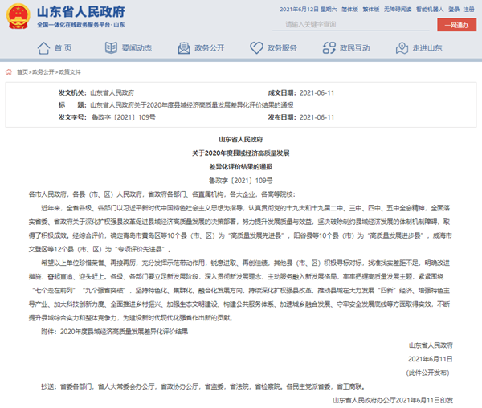482x408 pixels.
Task: Open the 政民互动 navigation menu item
Action: tap(355, 48)
